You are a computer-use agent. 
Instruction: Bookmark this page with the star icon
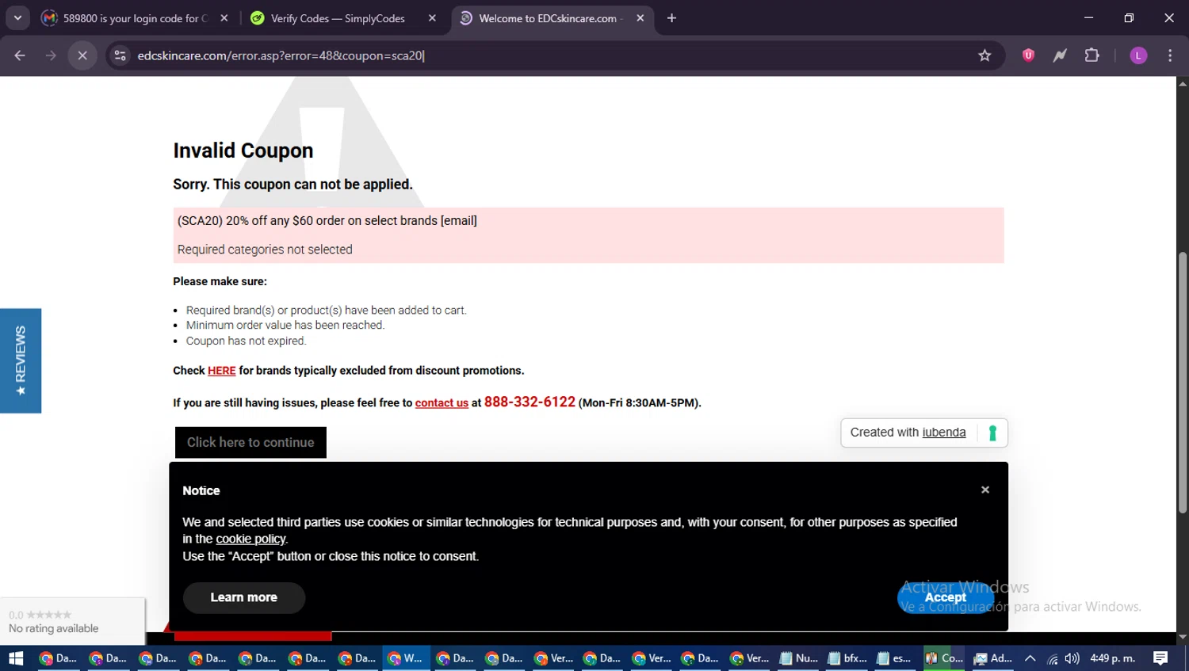[x=984, y=55]
